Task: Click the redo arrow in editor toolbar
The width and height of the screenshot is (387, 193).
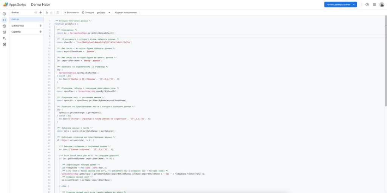Action: point(51,12)
